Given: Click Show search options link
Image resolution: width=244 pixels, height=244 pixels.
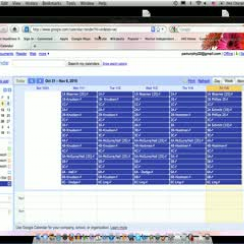Looking at the screenshot, I should point(115,64).
